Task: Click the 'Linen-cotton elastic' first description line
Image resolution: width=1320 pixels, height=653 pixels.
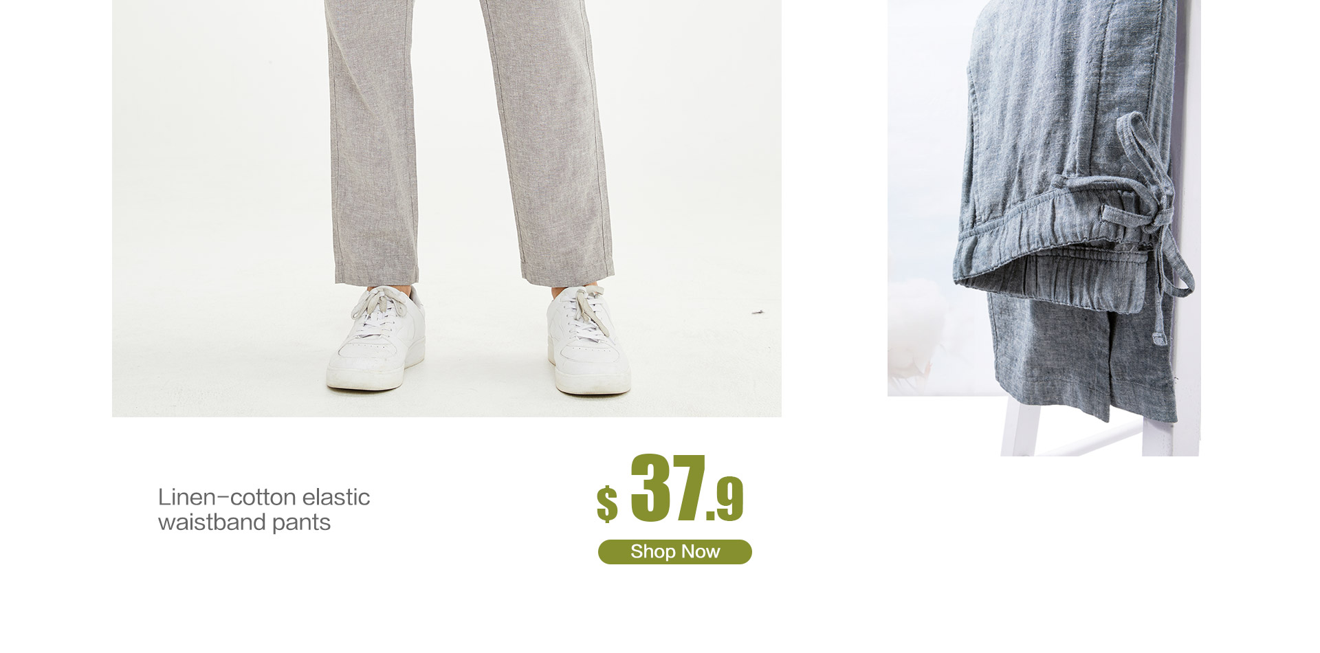Action: click(x=264, y=497)
